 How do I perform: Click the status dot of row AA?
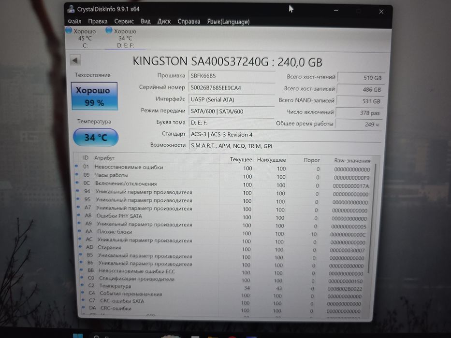click(x=80, y=231)
